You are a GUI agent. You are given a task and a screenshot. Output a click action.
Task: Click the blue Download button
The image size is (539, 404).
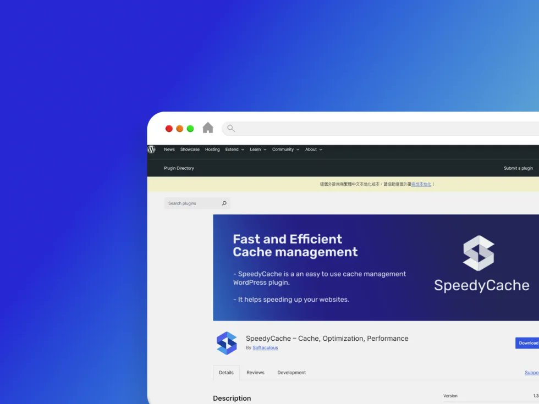[x=527, y=343]
